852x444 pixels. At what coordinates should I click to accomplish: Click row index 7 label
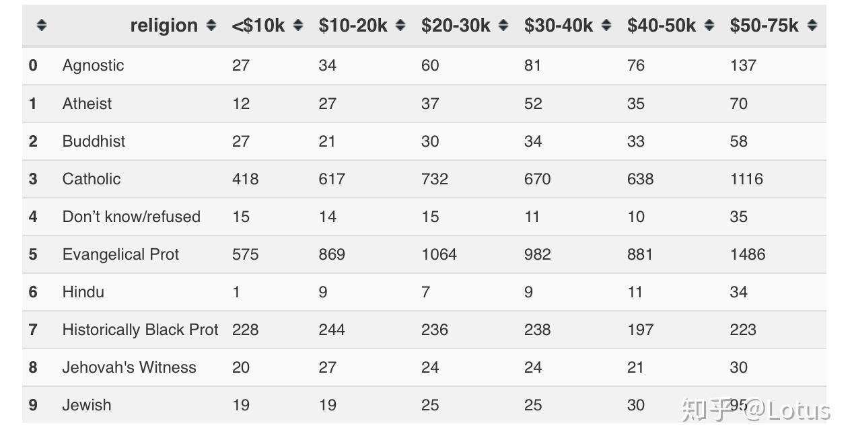[33, 330]
